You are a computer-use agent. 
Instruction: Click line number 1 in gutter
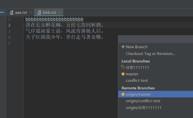(x=9, y=19)
